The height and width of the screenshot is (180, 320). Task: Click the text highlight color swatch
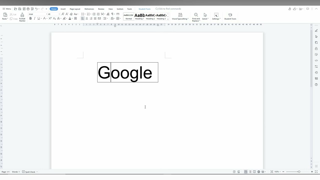pyautogui.click(x=64, y=18)
